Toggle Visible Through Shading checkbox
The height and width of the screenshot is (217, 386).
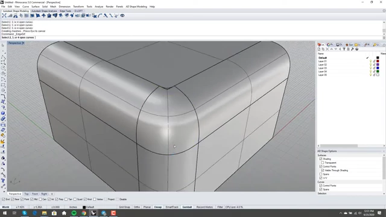323,170
